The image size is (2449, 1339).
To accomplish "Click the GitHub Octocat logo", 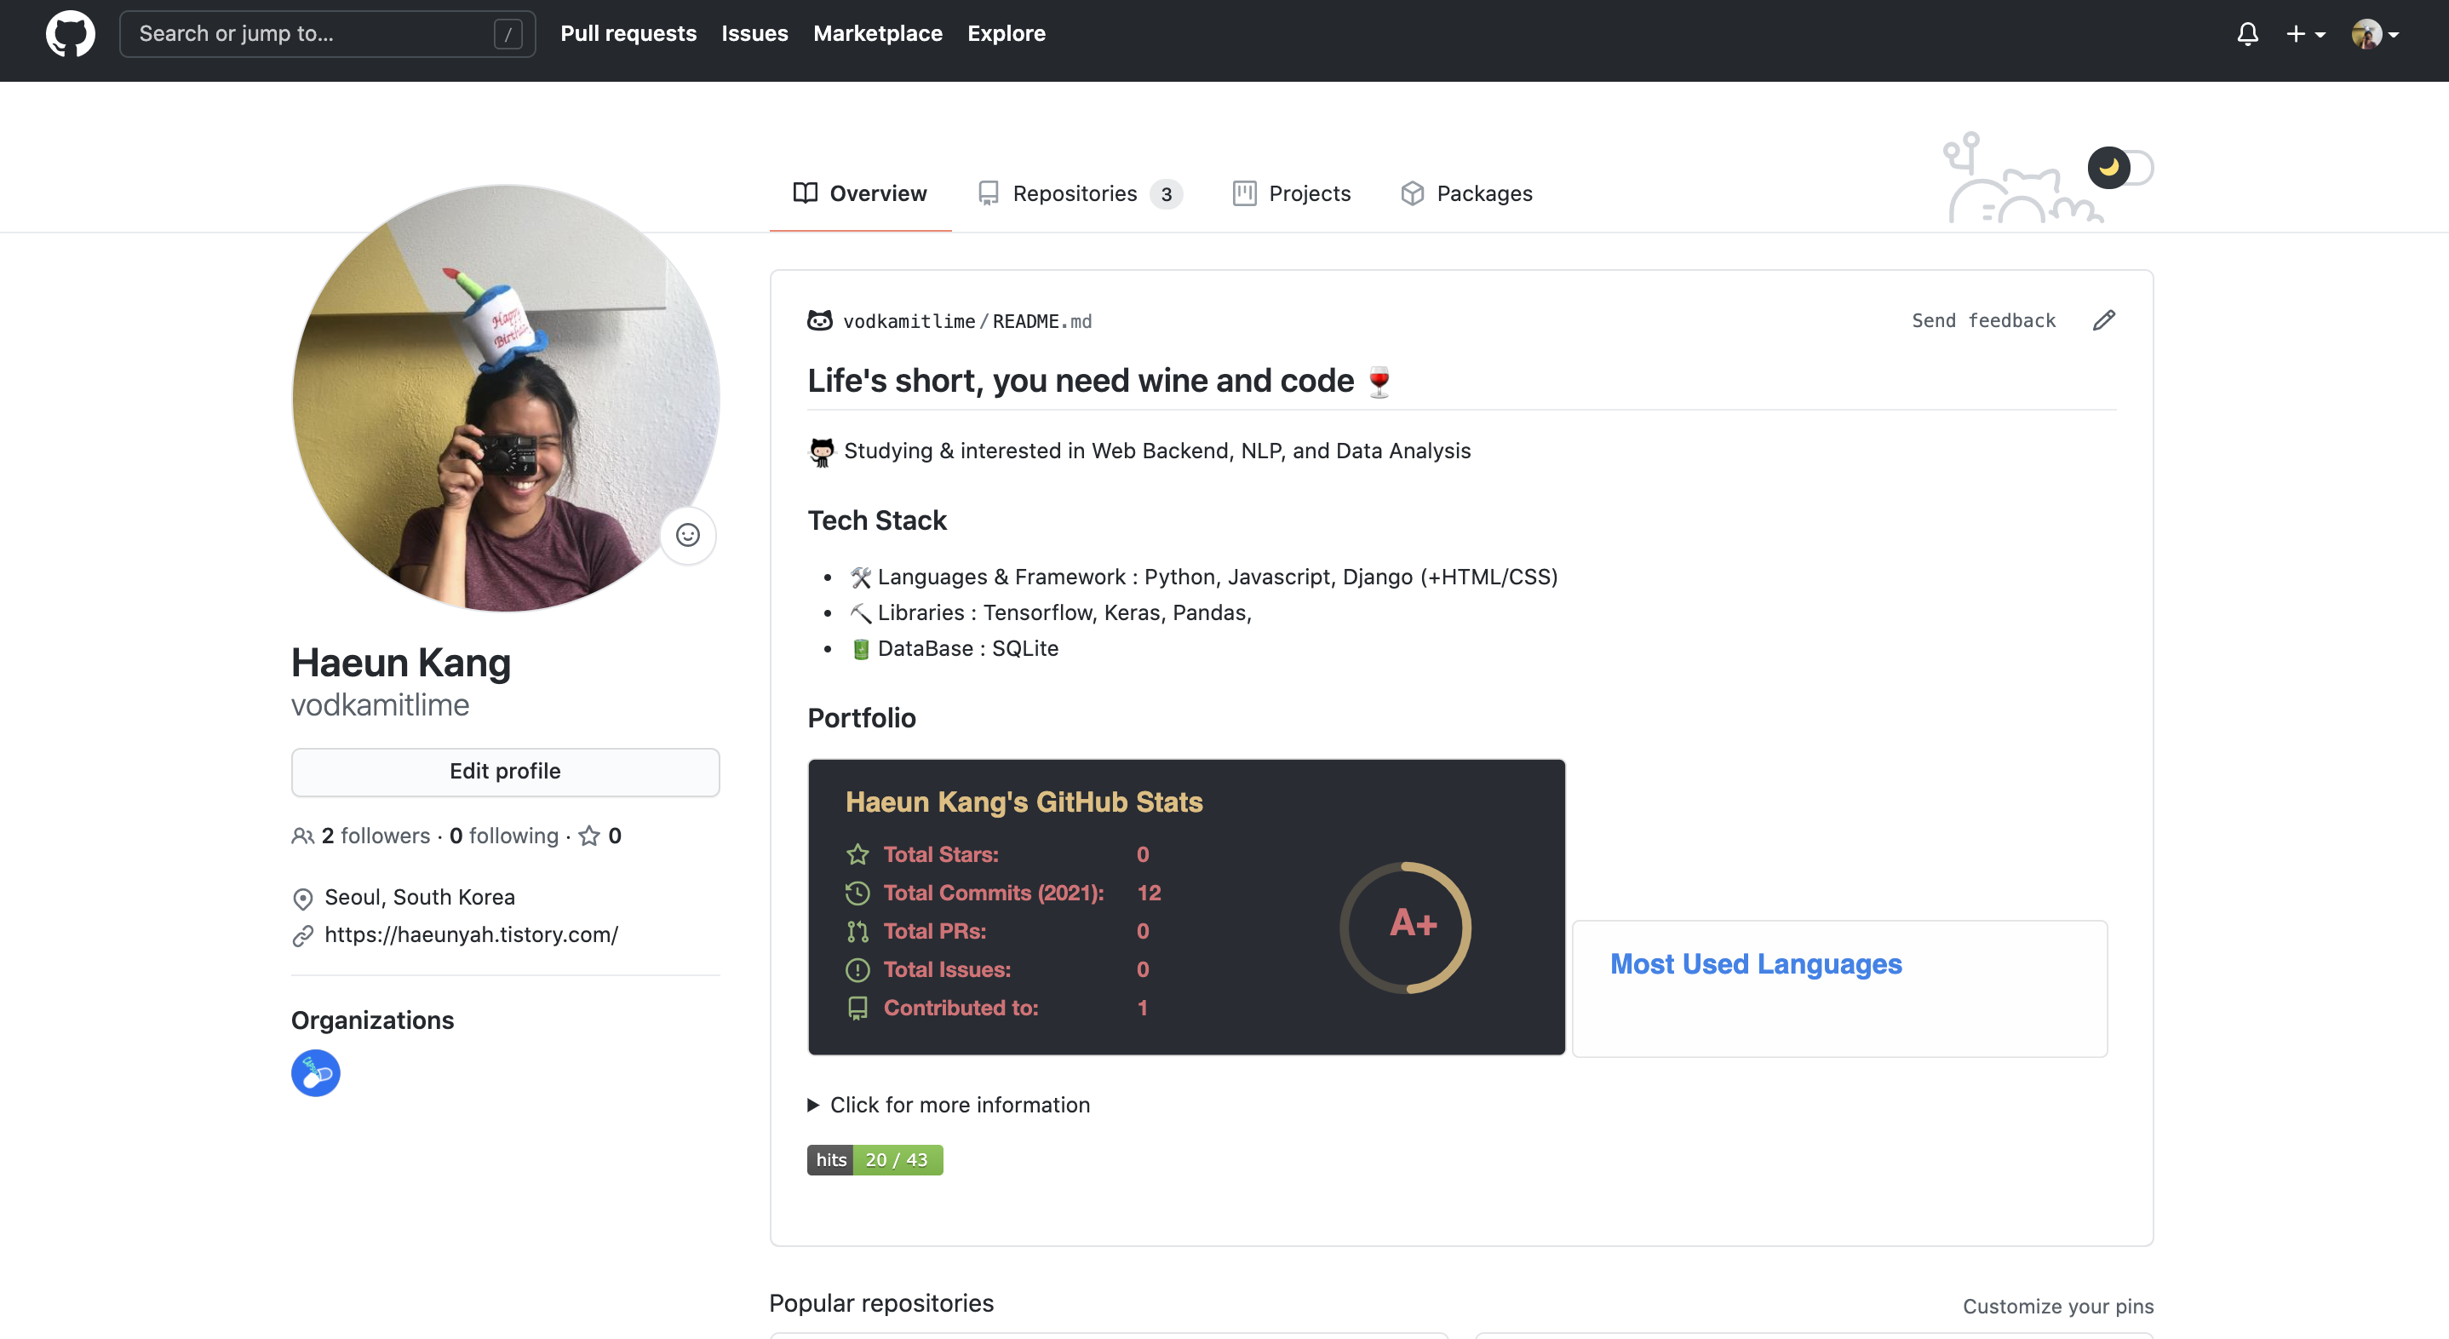I will [71, 34].
